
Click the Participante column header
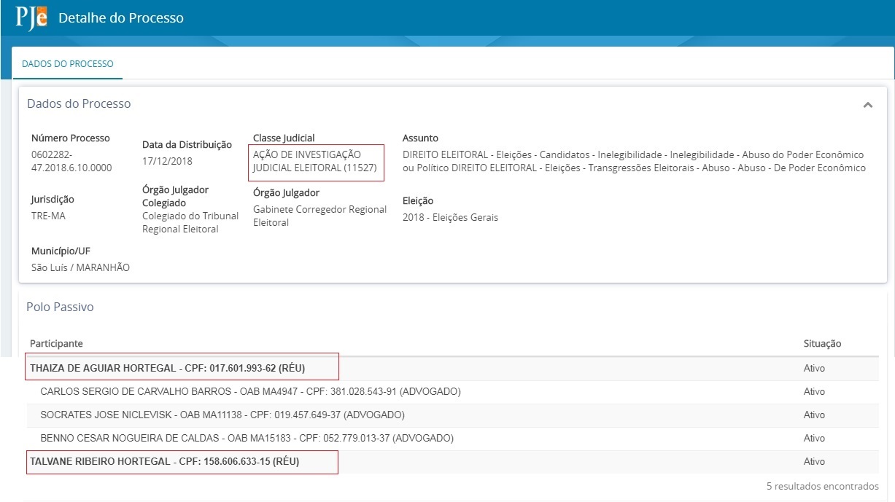coord(56,343)
